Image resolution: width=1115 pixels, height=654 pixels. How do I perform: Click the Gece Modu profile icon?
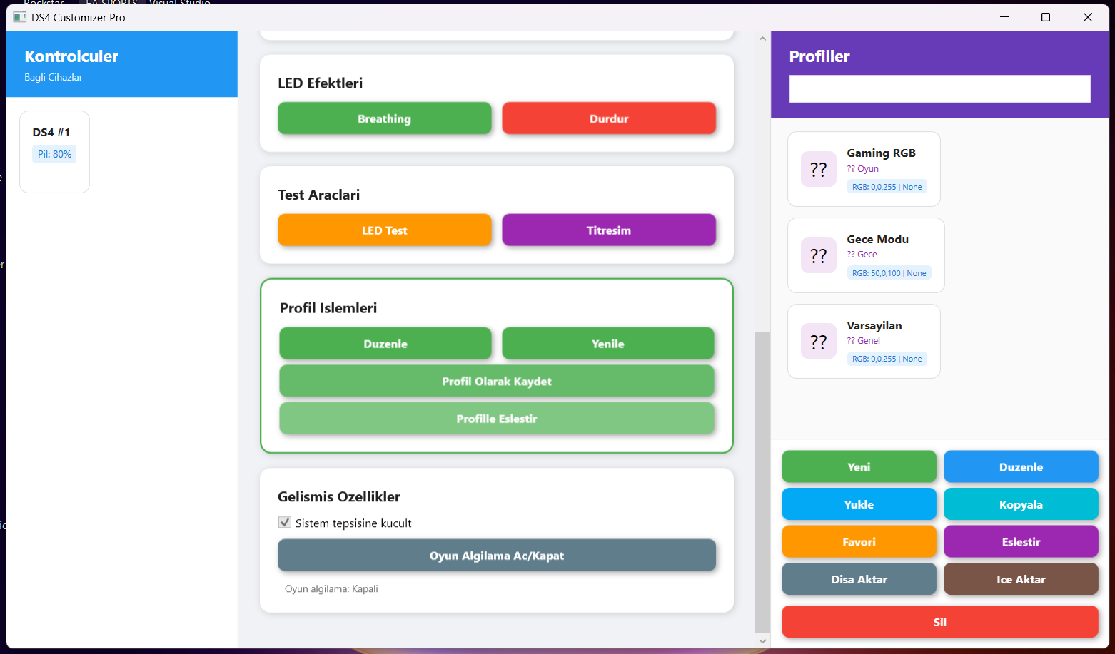click(819, 255)
